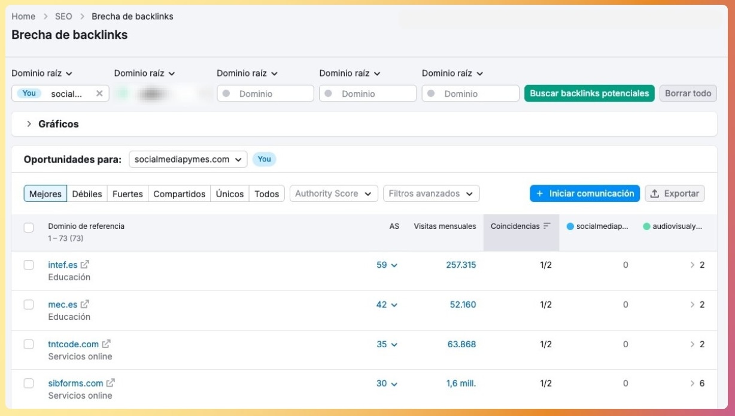Expand the Gráficos section
The width and height of the screenshot is (735, 416).
[x=29, y=124]
